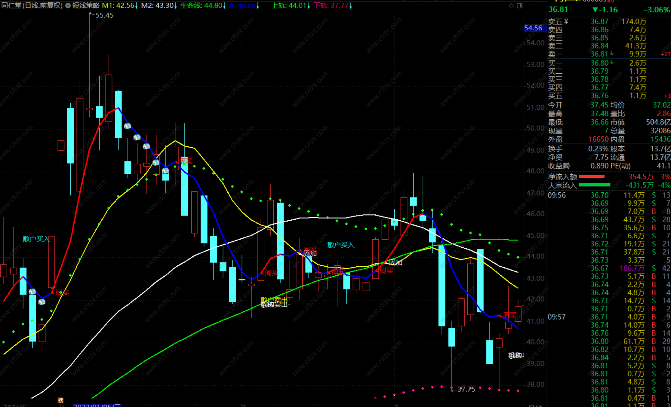671x407 pixels.
Task: Click the highlighted date label on the time axis
Action: [x=97, y=405]
